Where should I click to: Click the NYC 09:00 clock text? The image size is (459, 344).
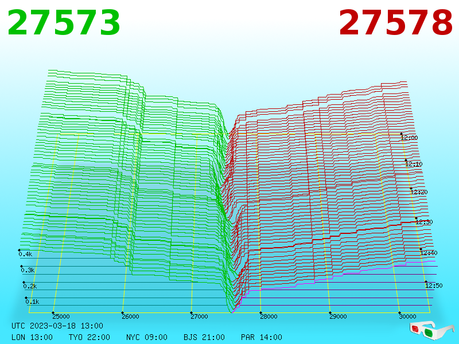coord(147,337)
